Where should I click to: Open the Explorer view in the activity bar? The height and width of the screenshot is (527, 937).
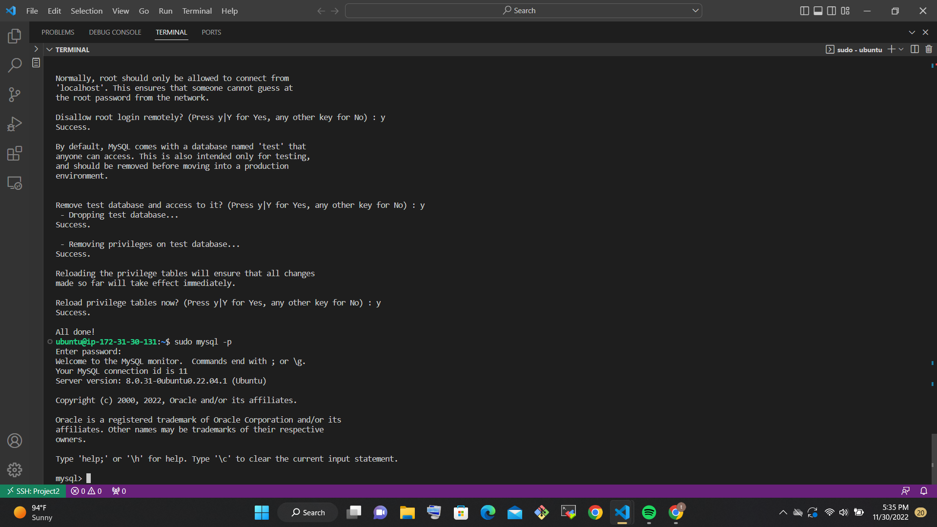click(x=15, y=36)
